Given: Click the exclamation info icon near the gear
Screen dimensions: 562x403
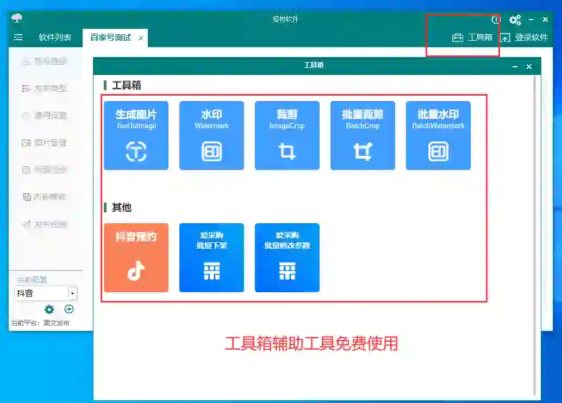Looking at the screenshot, I should coord(495,20).
